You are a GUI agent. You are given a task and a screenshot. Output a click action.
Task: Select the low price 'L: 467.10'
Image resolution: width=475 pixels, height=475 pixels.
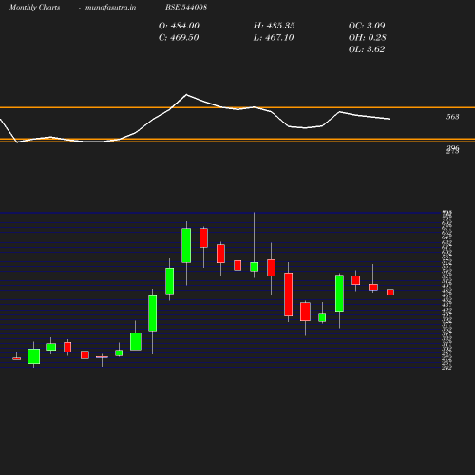coord(274,38)
